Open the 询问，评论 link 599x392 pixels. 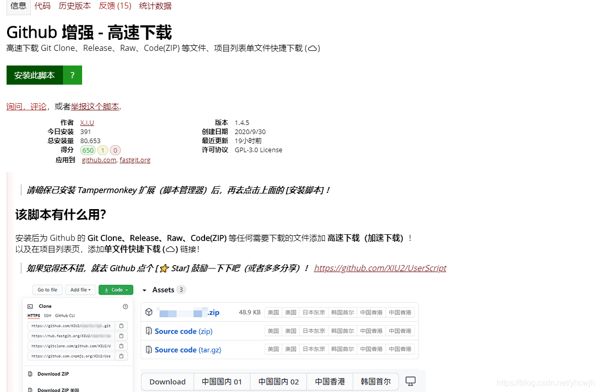click(26, 107)
